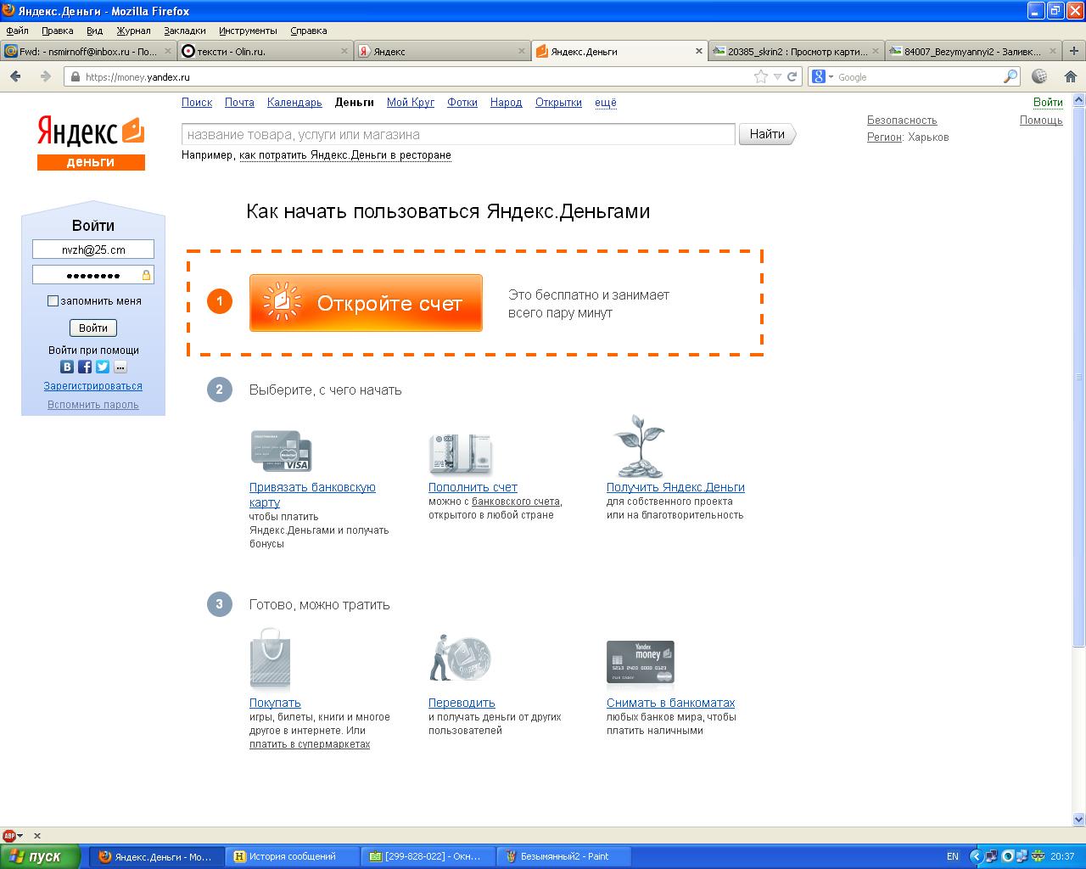Click the password field

click(x=93, y=275)
